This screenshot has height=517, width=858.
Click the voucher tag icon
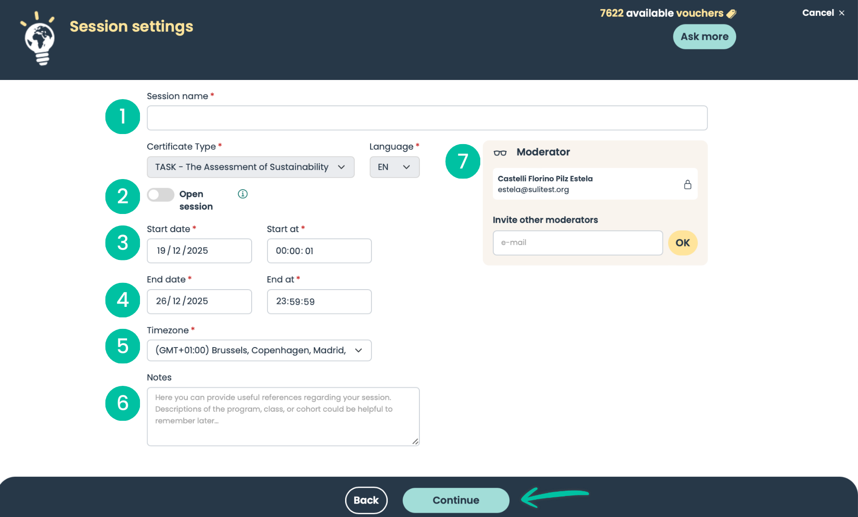(x=731, y=14)
